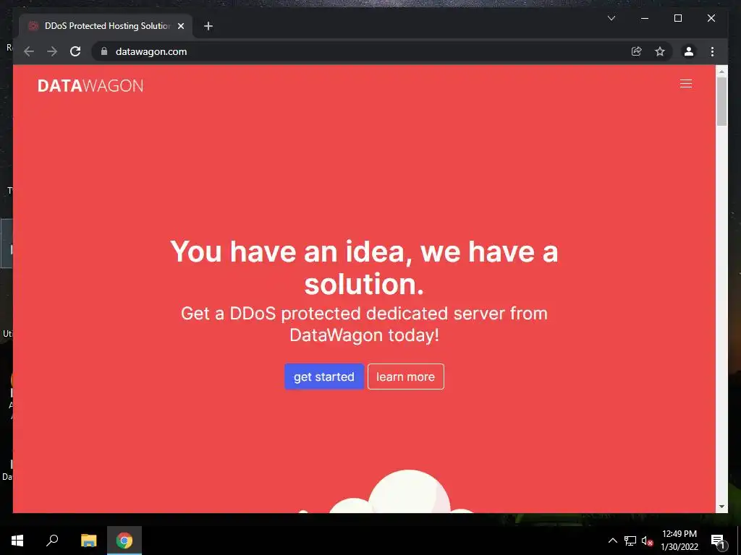The width and height of the screenshot is (741, 555).
Task: Go forward with the forward arrow
Action: [52, 51]
